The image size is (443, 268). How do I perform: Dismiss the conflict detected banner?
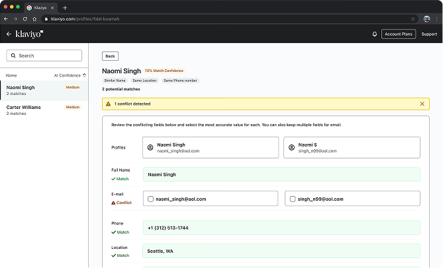pyautogui.click(x=422, y=104)
